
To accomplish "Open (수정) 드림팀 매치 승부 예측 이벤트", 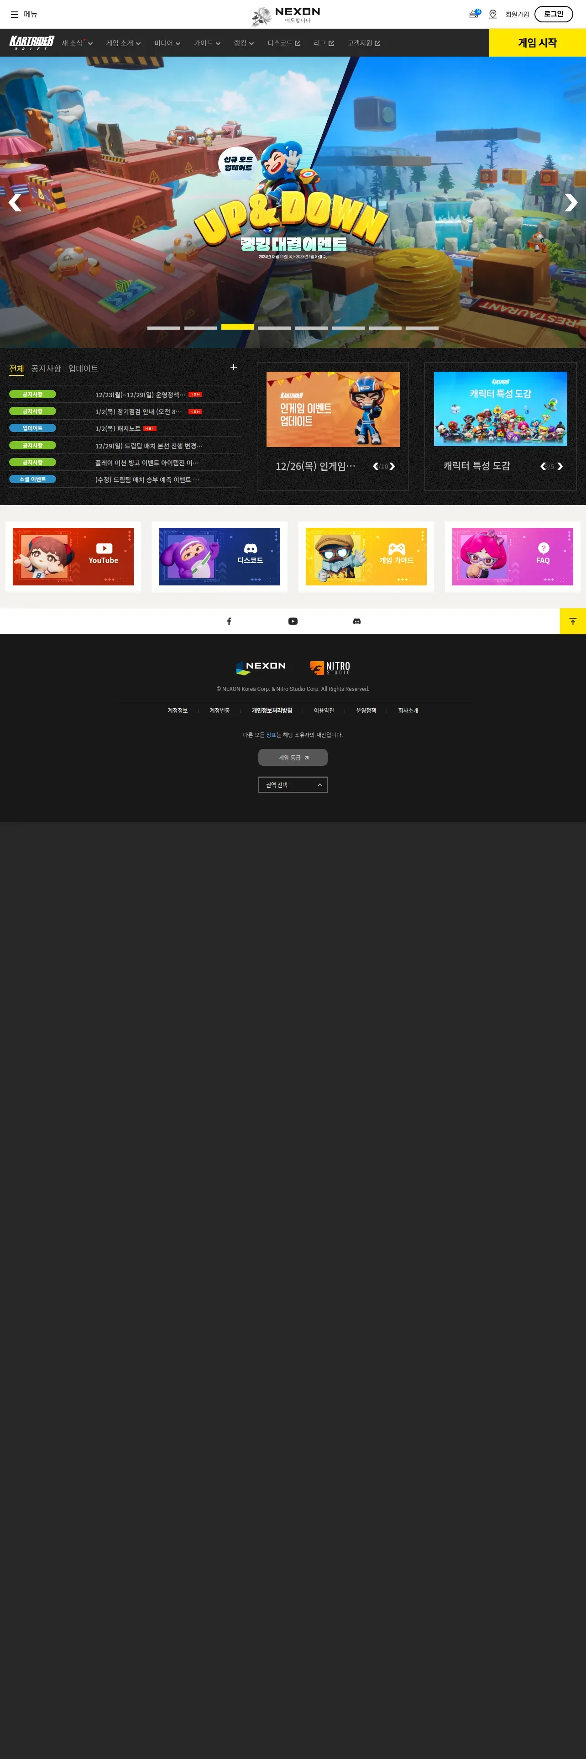I will click(x=147, y=479).
